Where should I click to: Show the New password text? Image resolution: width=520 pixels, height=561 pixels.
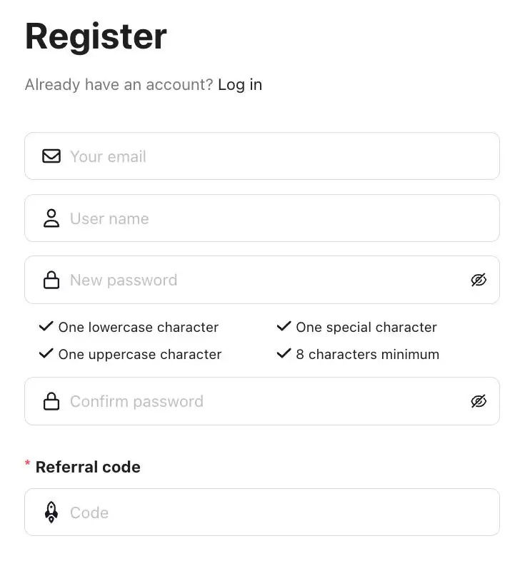479,280
